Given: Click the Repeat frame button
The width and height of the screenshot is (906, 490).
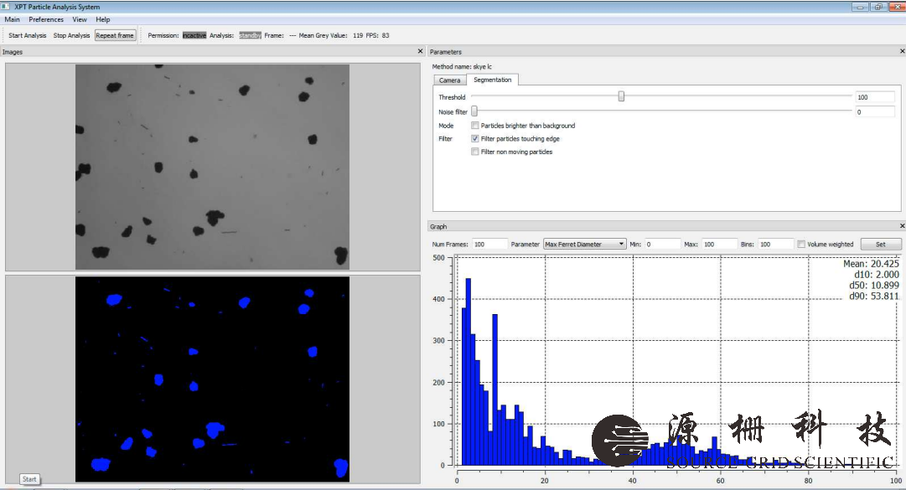Looking at the screenshot, I should coord(115,35).
